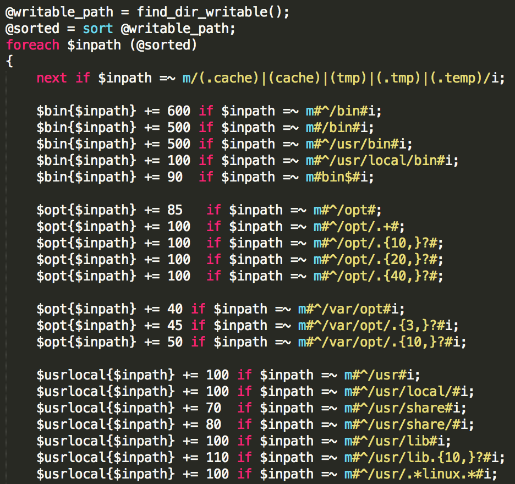Click the value 600 in the $bin line

(x=179, y=111)
